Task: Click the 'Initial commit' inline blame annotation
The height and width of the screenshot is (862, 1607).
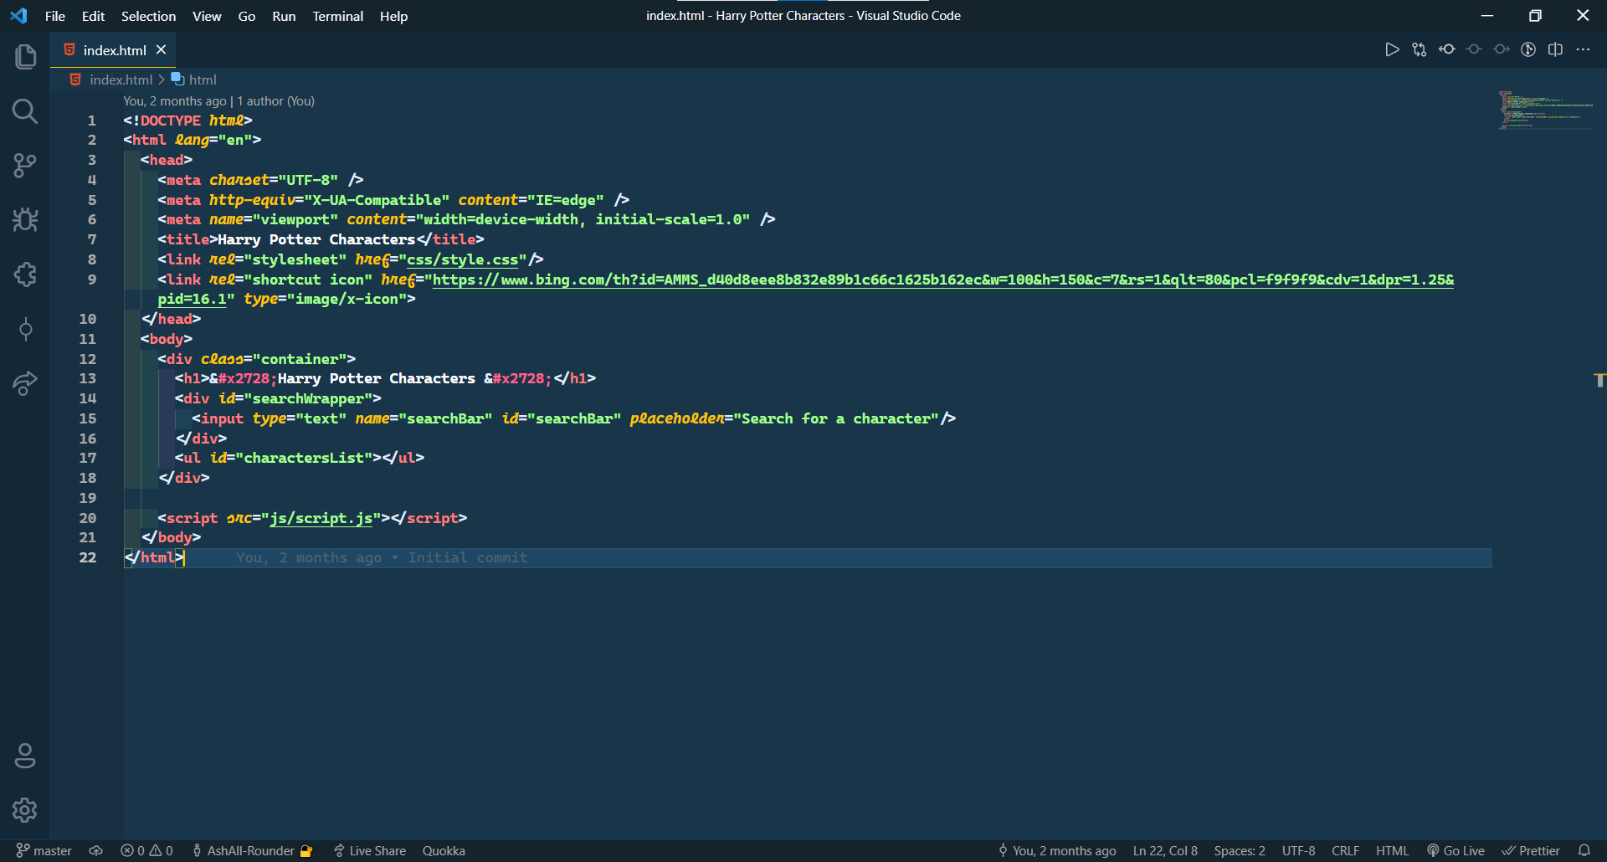Action: pyautogui.click(x=468, y=557)
